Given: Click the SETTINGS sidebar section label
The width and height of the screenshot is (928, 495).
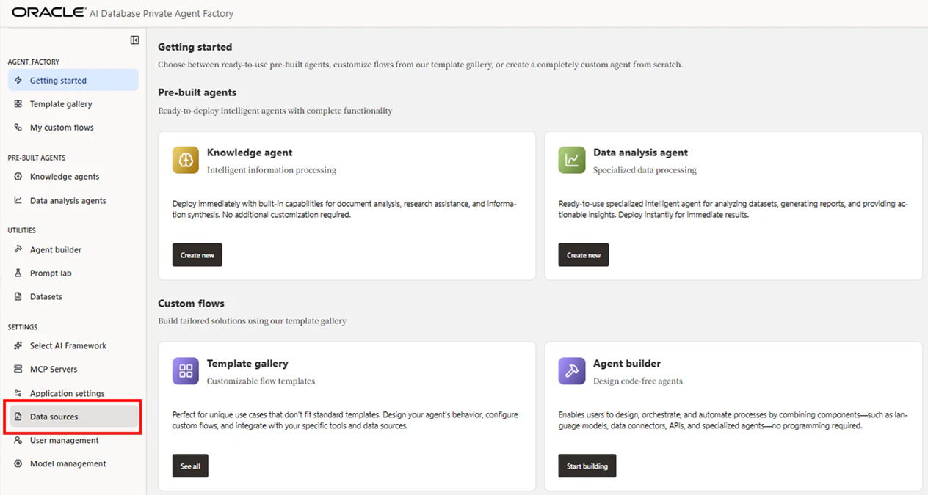Looking at the screenshot, I should pyautogui.click(x=23, y=327).
